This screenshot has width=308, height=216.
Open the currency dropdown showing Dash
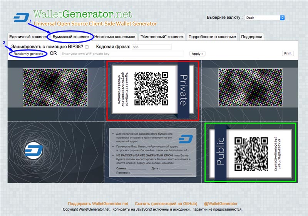265,18
